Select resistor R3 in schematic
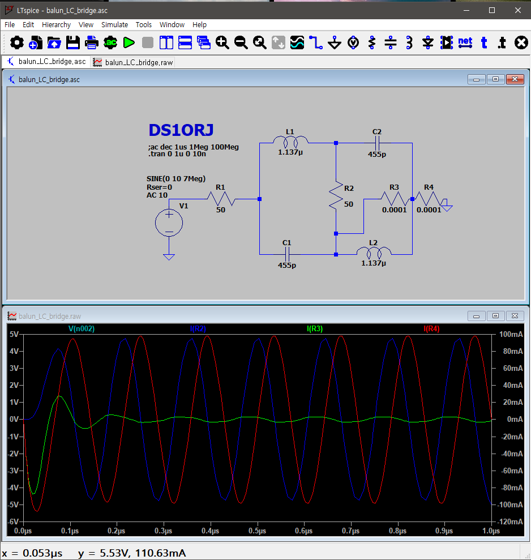 [394, 199]
